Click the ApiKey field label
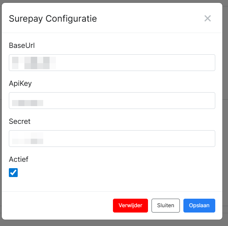This screenshot has width=228, height=226. (x=20, y=83)
